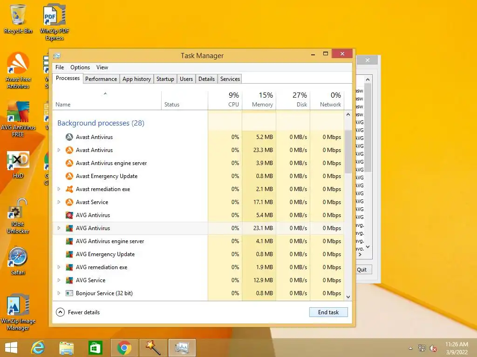Click the End task button
Viewport: 477px width, 357px height.
(328, 312)
